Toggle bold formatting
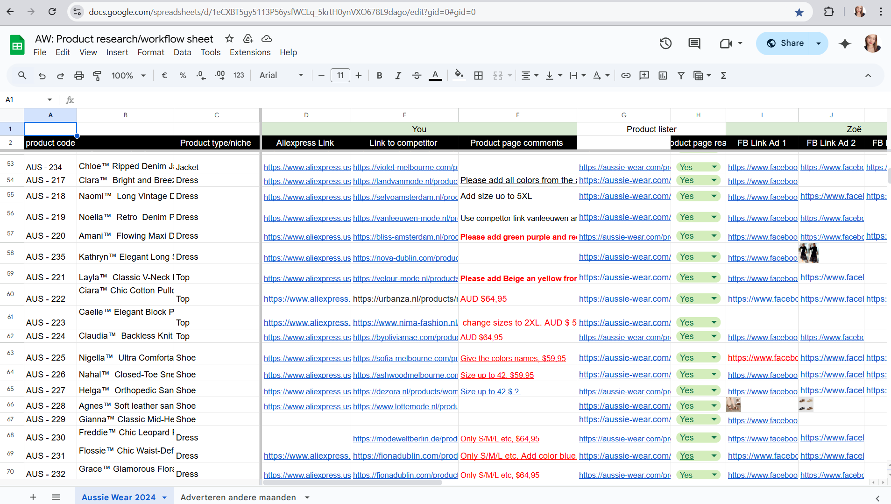891x504 pixels. click(379, 75)
